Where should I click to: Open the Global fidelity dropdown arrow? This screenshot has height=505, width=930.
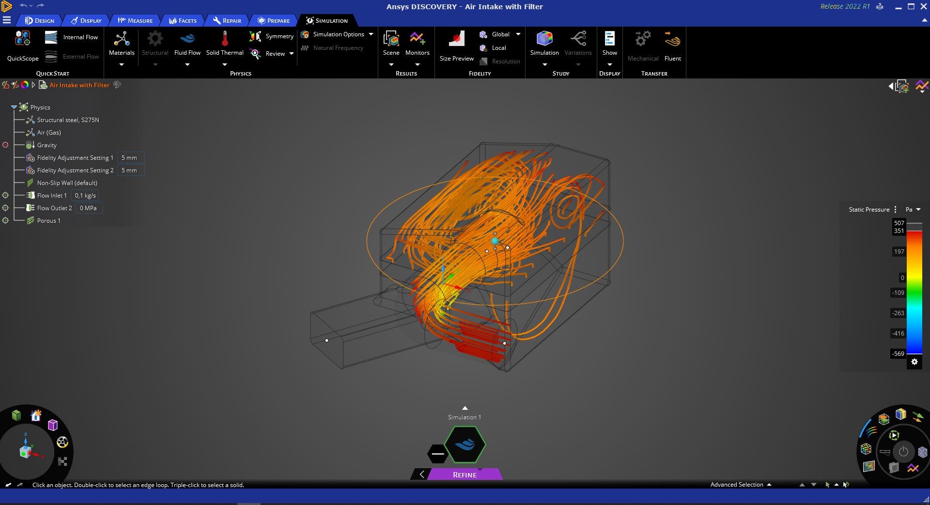coord(518,34)
